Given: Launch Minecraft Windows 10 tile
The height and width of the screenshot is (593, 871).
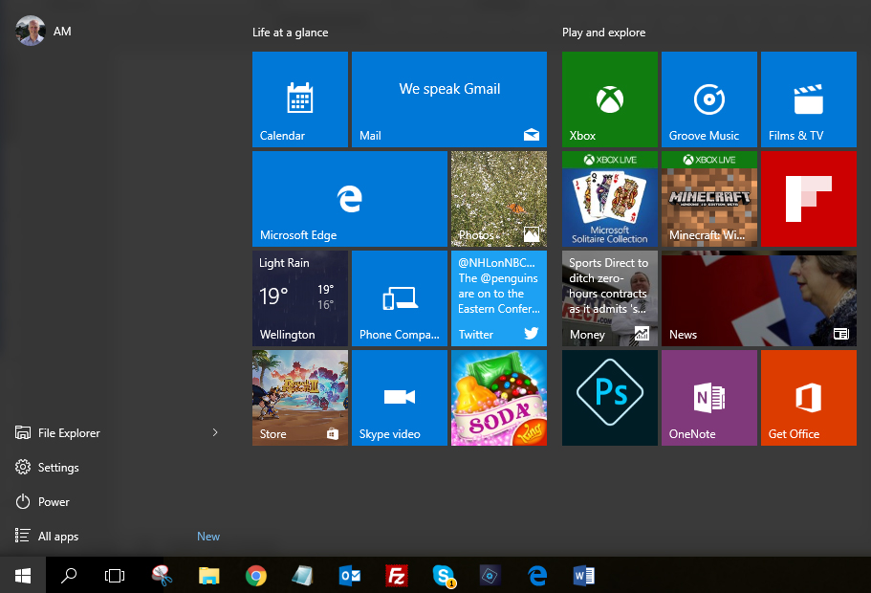Looking at the screenshot, I should click(x=709, y=199).
